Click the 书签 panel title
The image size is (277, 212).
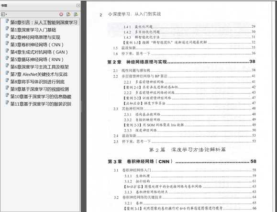pyautogui.click(x=4, y=6)
